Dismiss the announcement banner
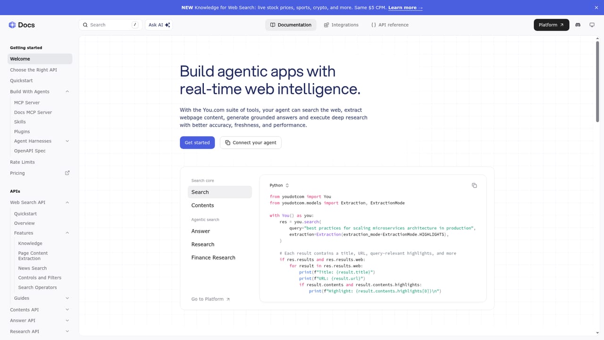The image size is (604, 340). [596, 8]
